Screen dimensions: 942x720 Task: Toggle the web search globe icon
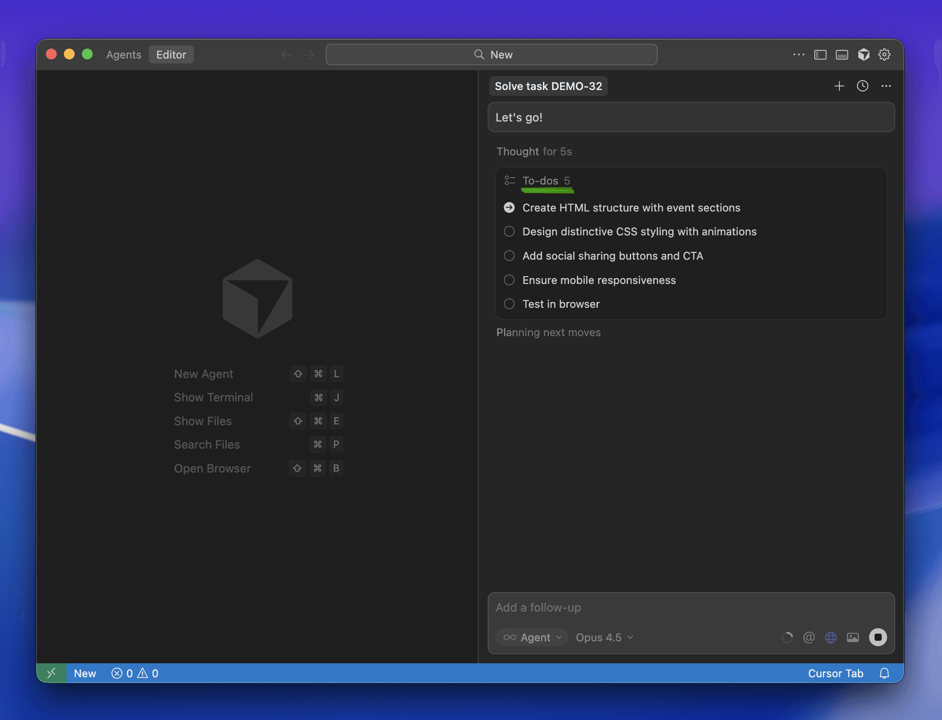click(x=831, y=637)
